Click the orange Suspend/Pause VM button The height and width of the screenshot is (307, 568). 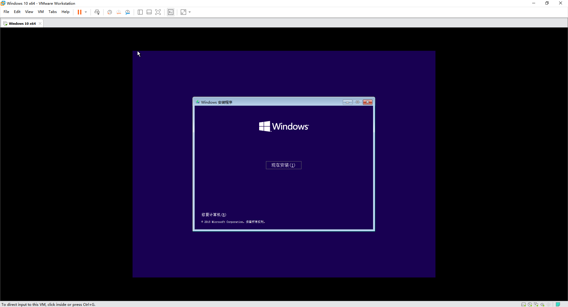click(79, 12)
